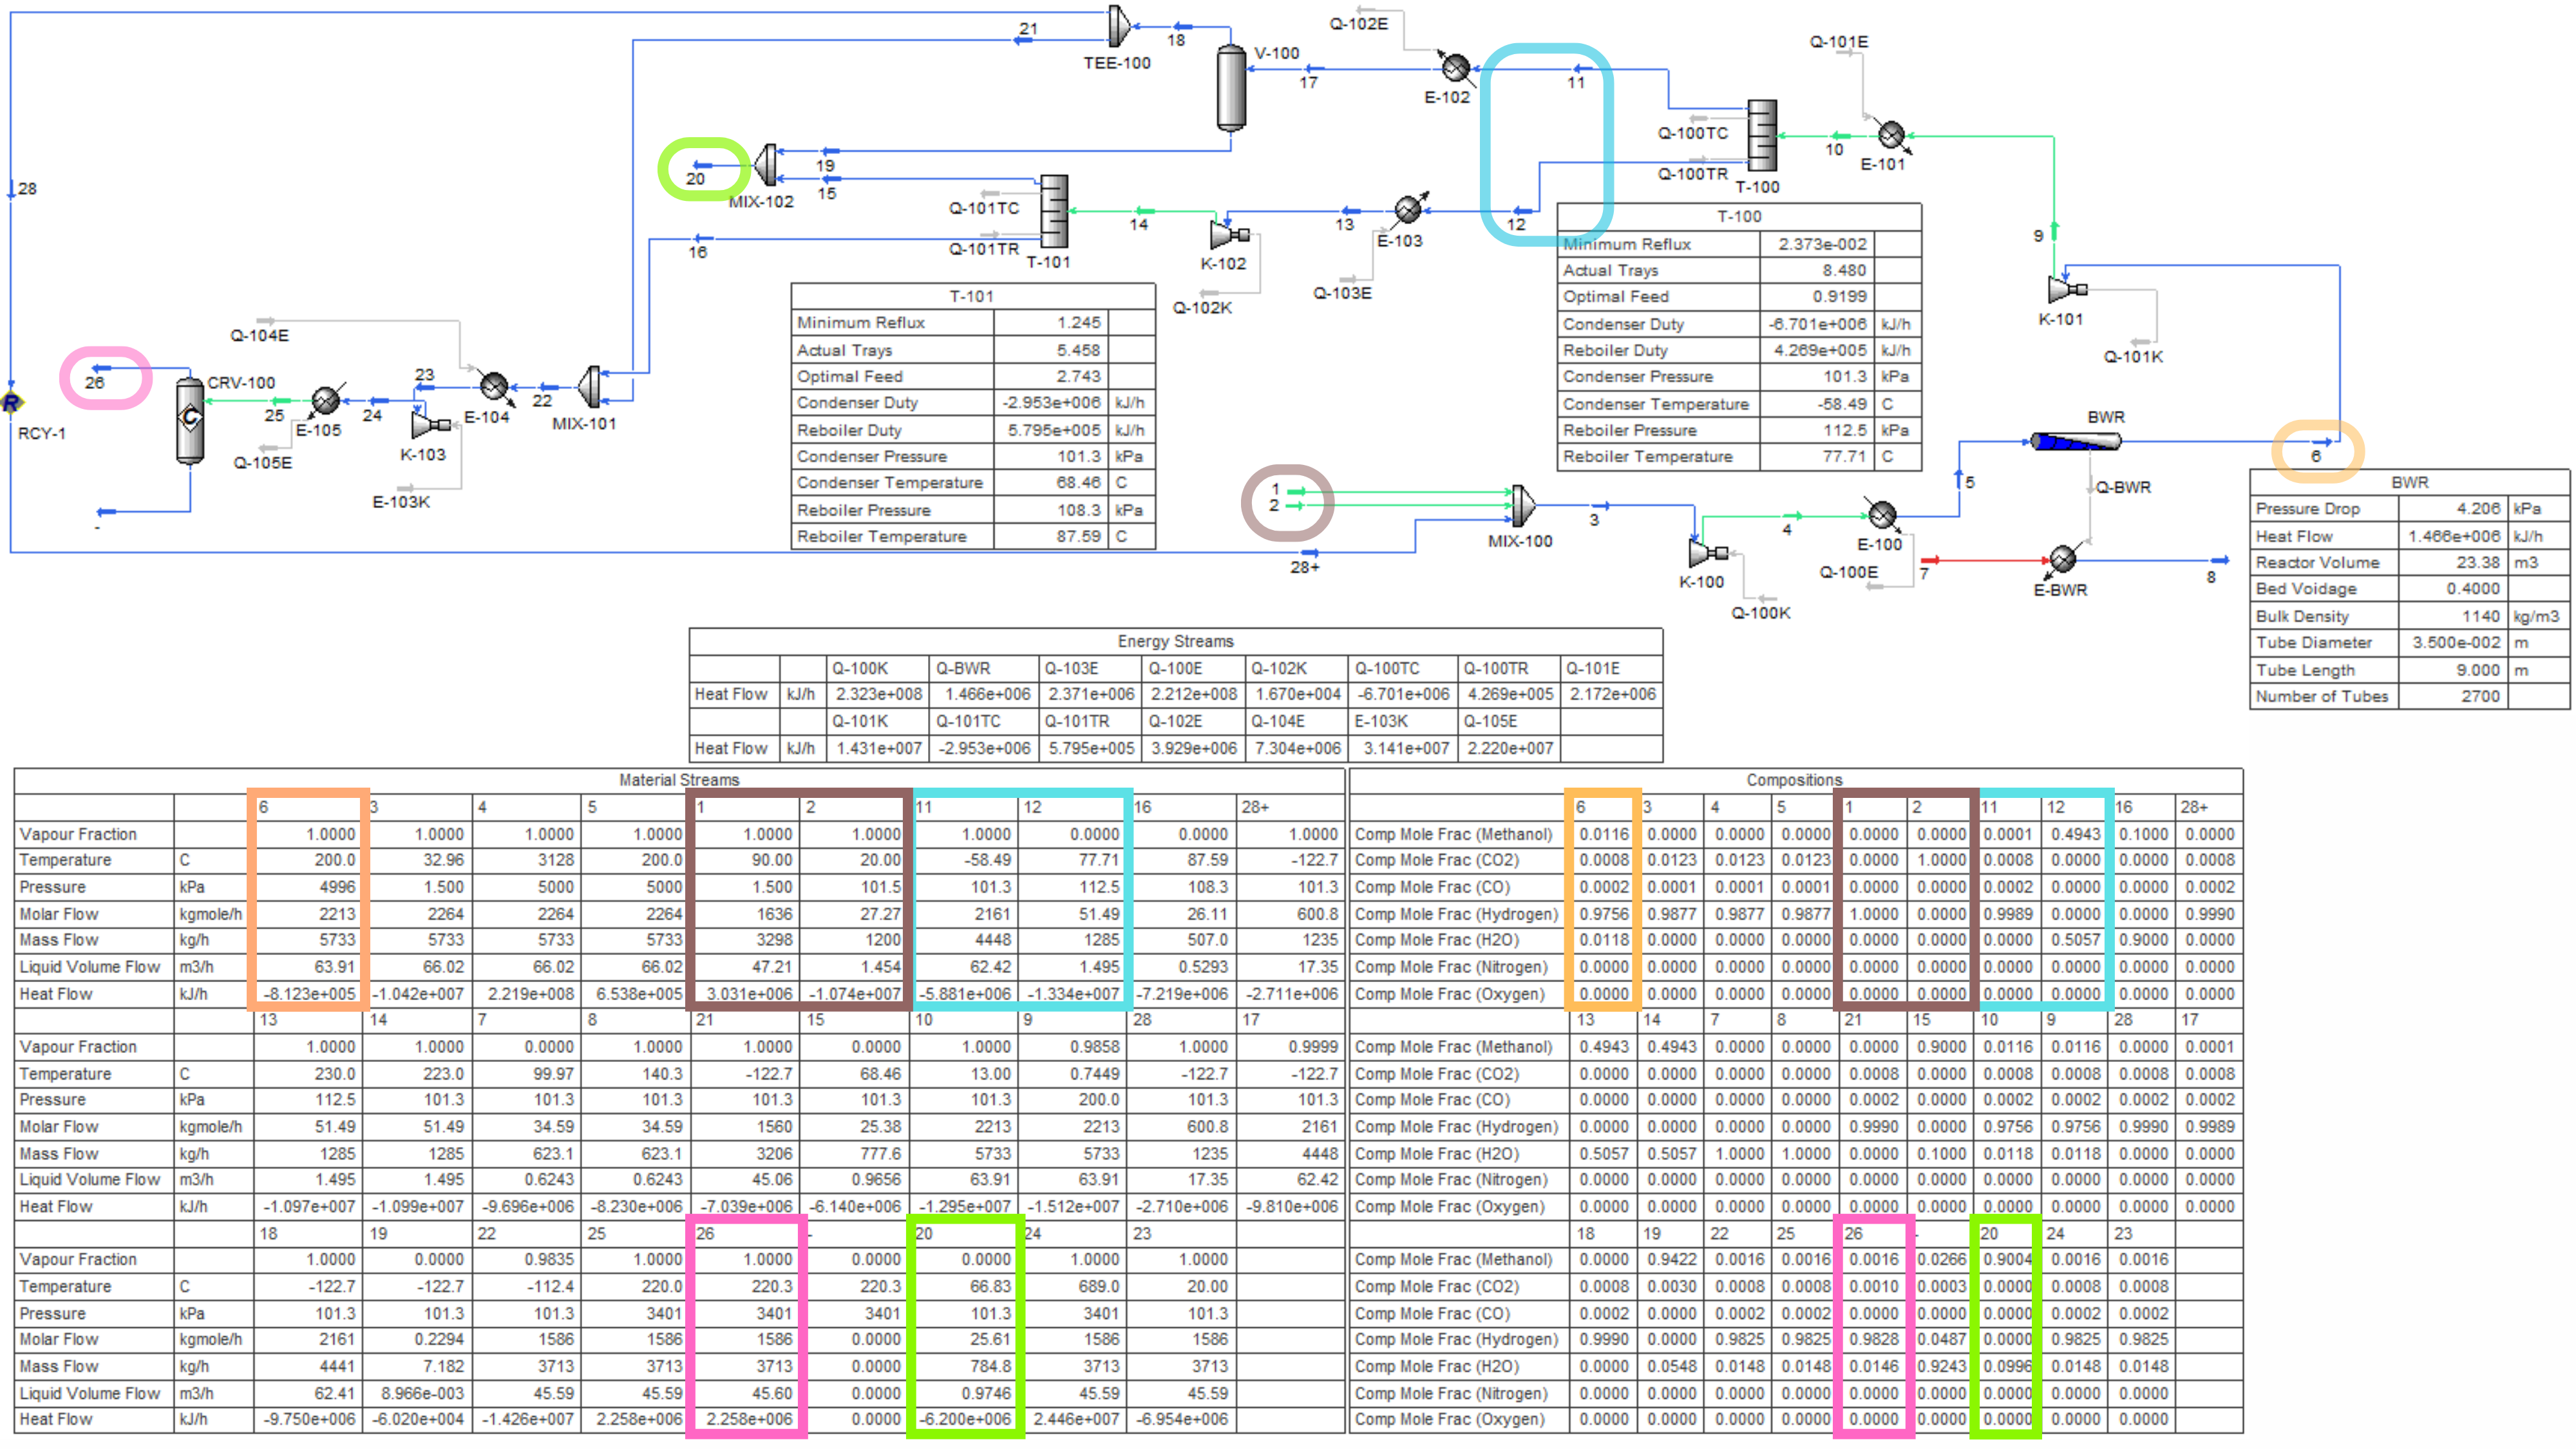
Task: Select the Q-100TC energy stream label
Action: point(1692,133)
